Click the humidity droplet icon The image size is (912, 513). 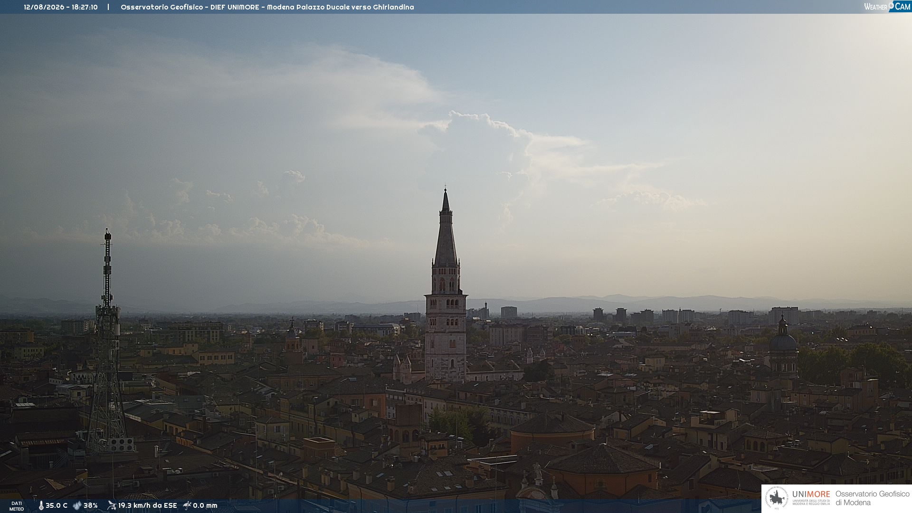point(77,506)
